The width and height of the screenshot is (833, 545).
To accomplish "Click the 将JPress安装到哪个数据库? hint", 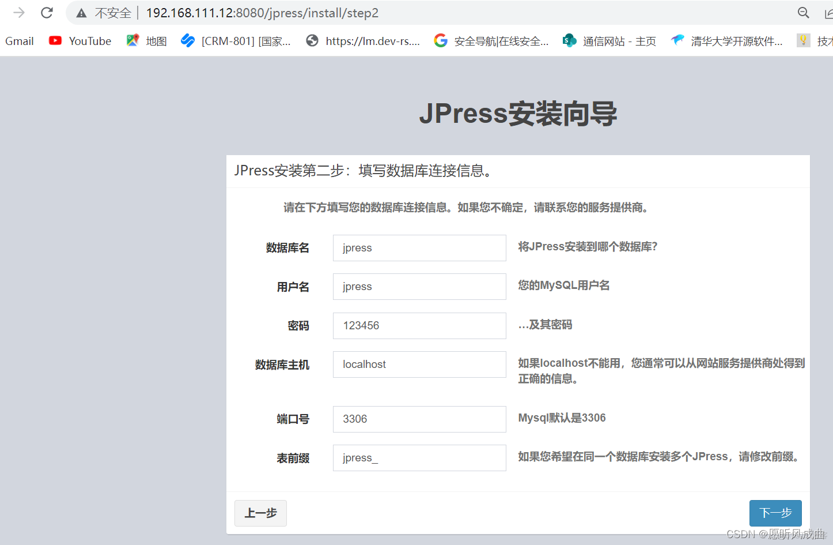I will click(x=588, y=247).
